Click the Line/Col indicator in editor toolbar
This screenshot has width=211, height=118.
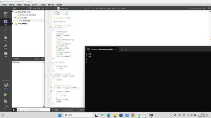(198, 8)
